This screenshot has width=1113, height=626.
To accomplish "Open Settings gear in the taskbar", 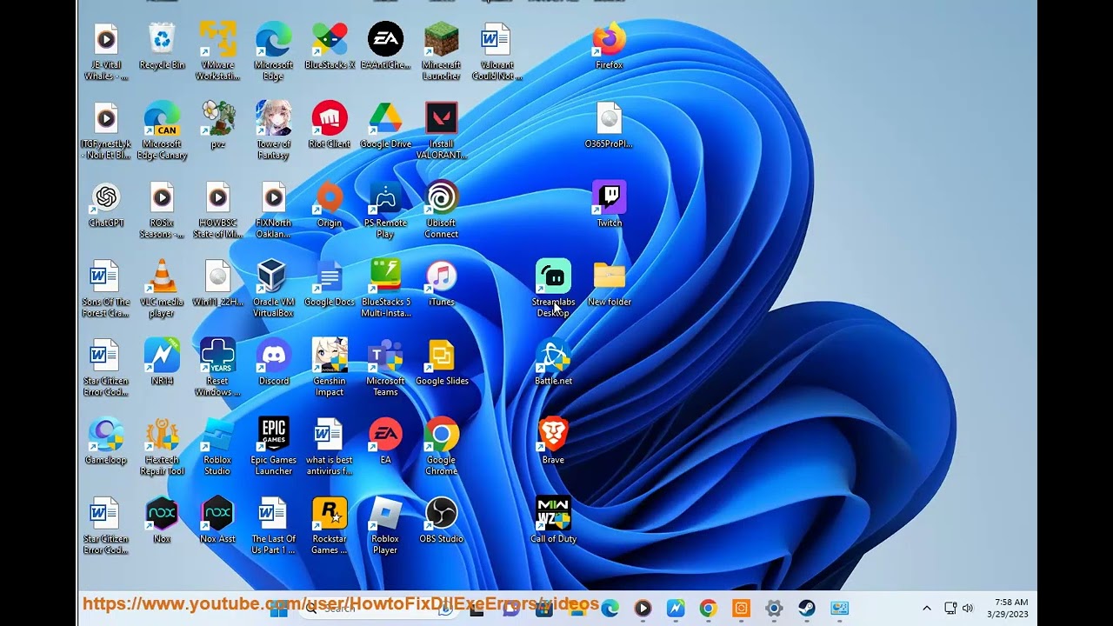I will (x=774, y=609).
